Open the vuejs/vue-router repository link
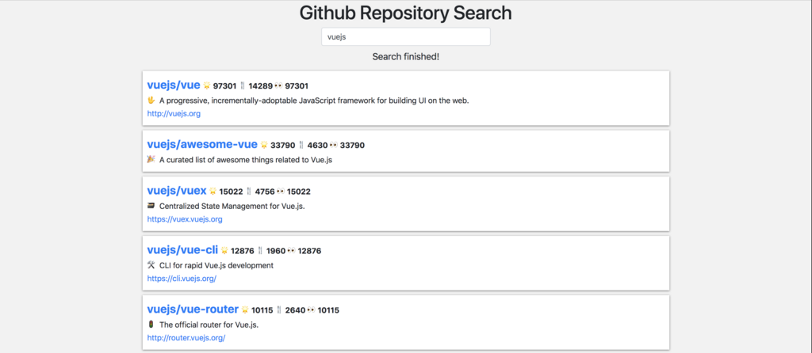 click(193, 309)
